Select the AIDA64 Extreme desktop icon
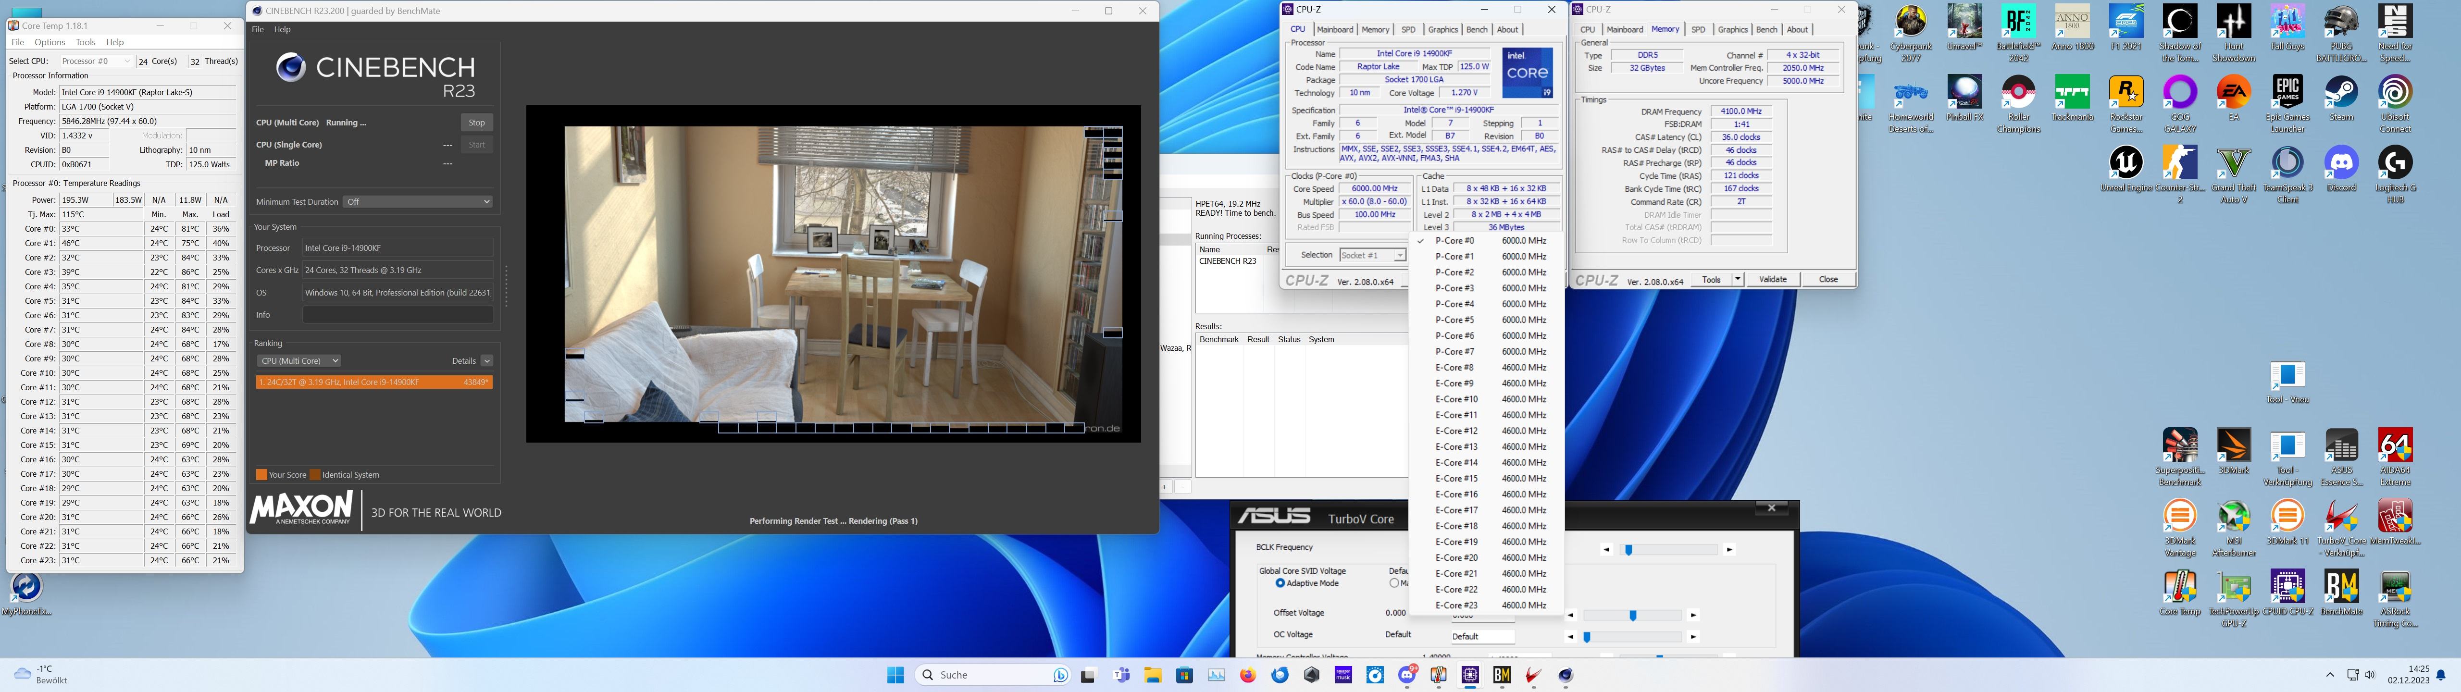The height and width of the screenshot is (692, 2461). [2395, 457]
